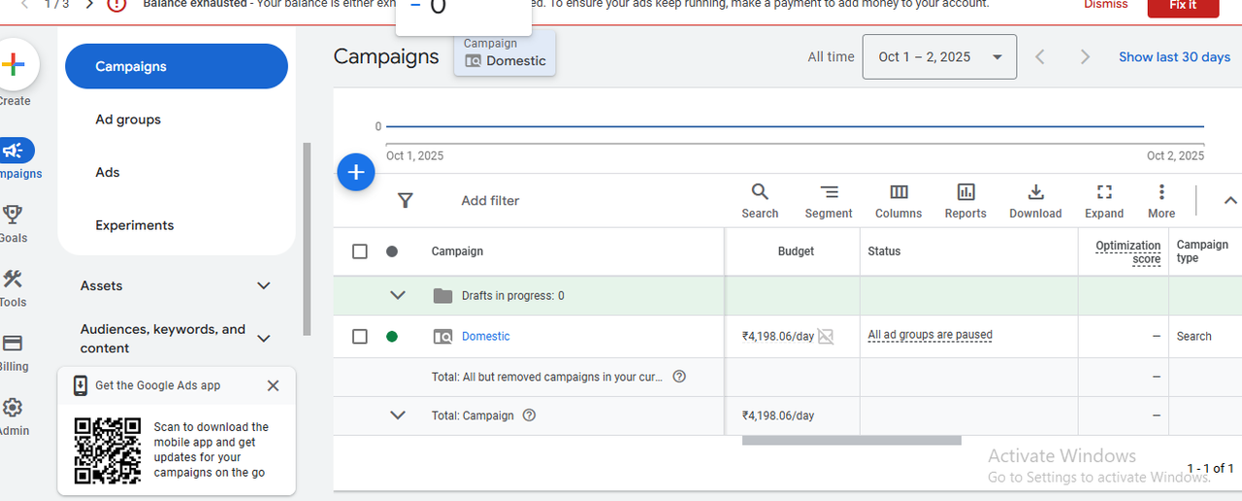Viewport: 1242px width, 501px height.
Task: Collapse the chart with the up chevron
Action: click(x=1230, y=201)
